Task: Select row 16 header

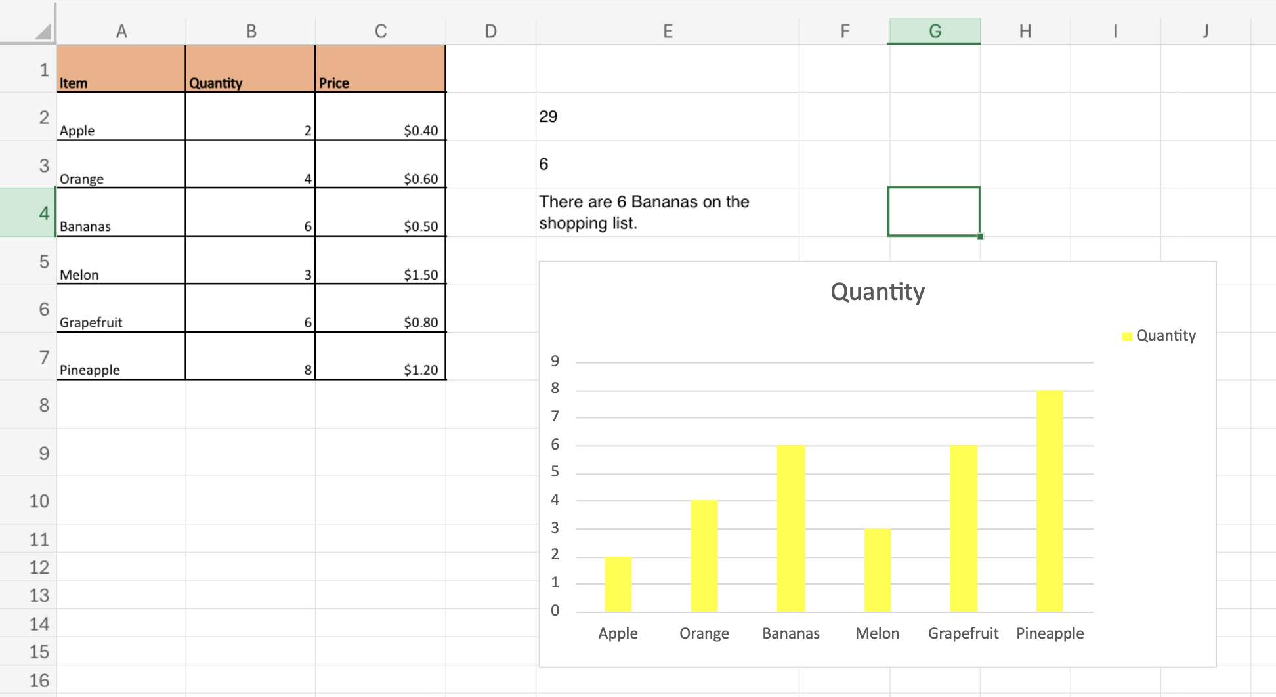Action: (28, 681)
